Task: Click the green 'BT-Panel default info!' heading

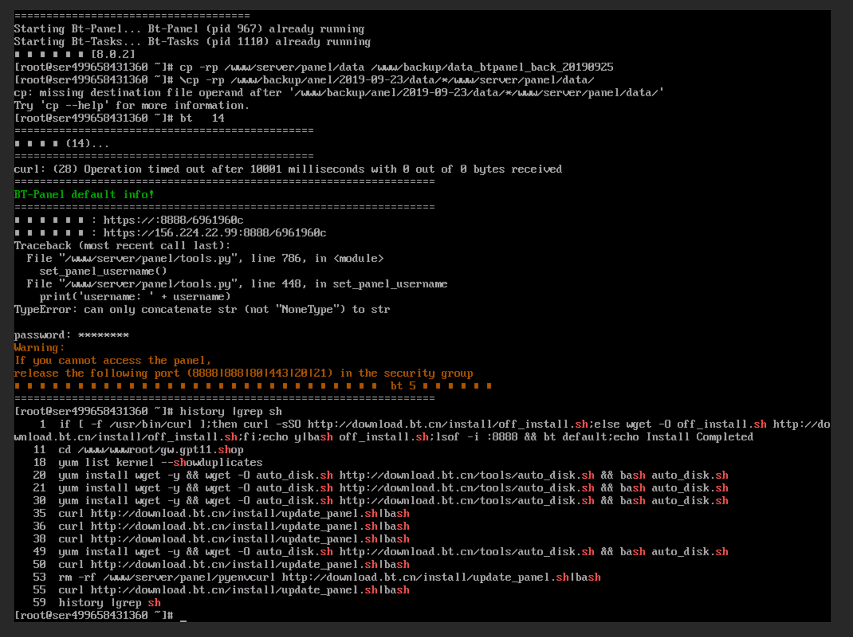Action: pyautogui.click(x=84, y=194)
